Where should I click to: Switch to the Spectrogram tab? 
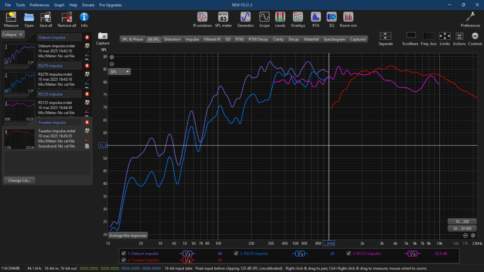click(334, 39)
